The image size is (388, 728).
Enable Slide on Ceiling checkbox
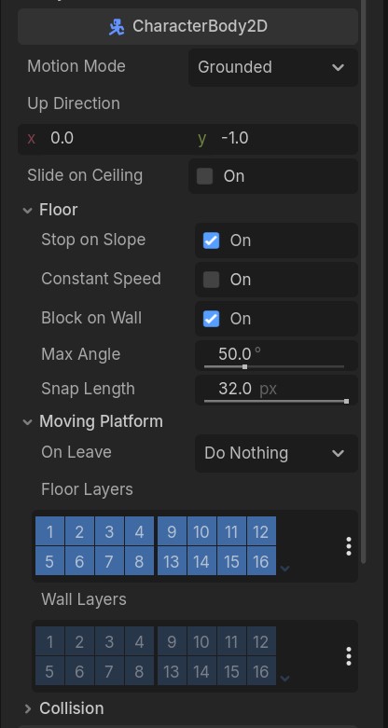(205, 176)
